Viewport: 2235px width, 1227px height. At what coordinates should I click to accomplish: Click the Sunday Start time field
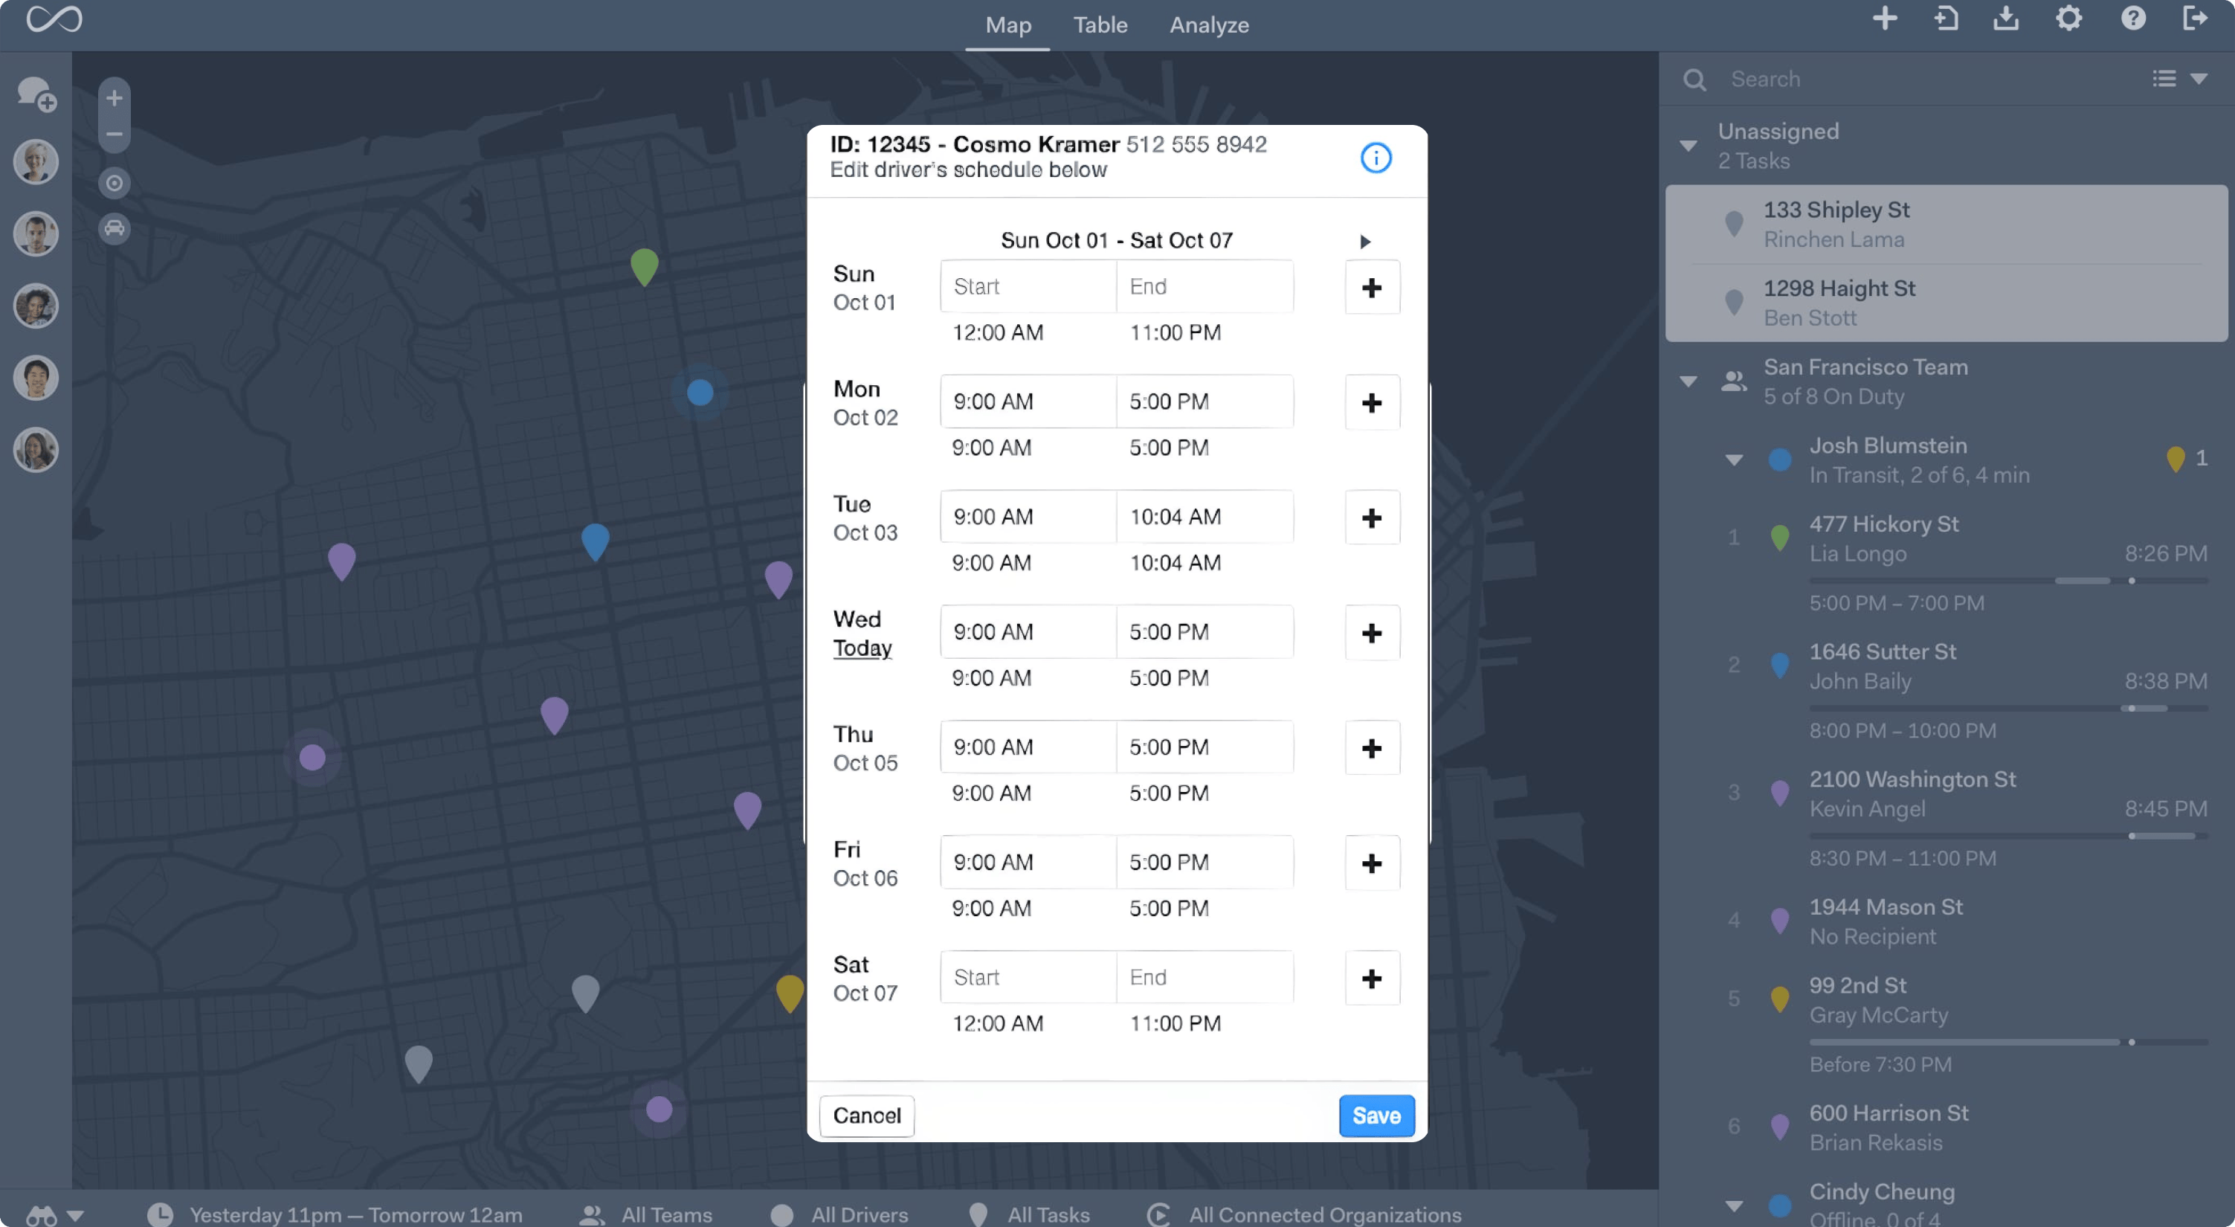(x=1028, y=286)
